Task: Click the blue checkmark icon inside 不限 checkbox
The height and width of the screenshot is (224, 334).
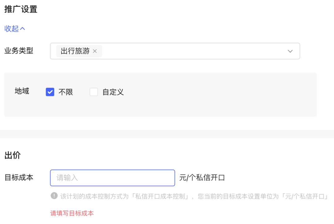Action: pyautogui.click(x=50, y=92)
